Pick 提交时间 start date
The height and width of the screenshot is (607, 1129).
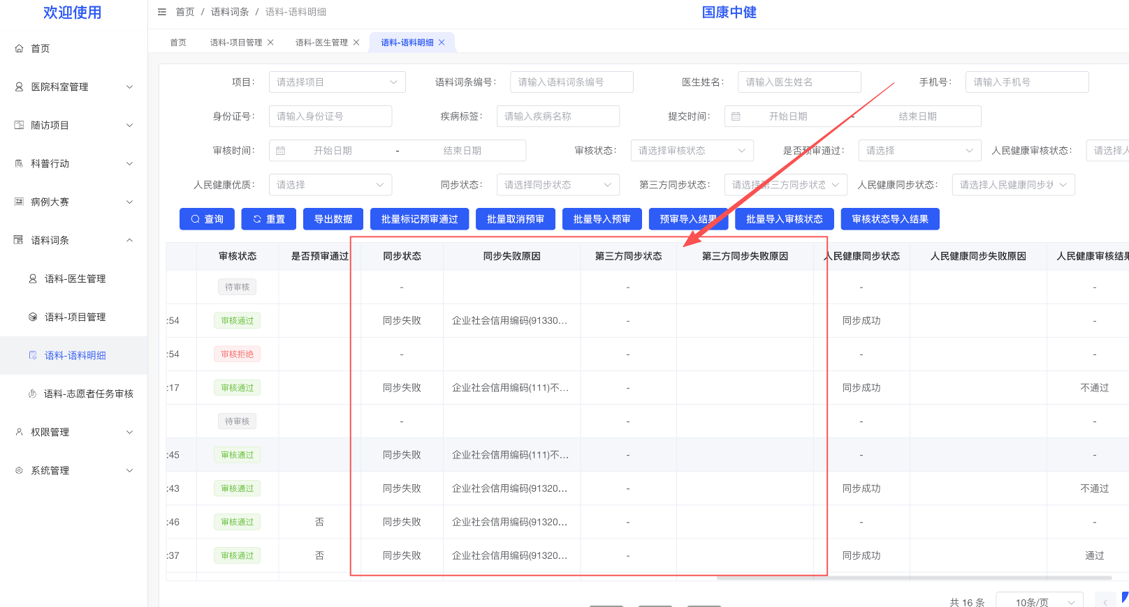point(788,117)
